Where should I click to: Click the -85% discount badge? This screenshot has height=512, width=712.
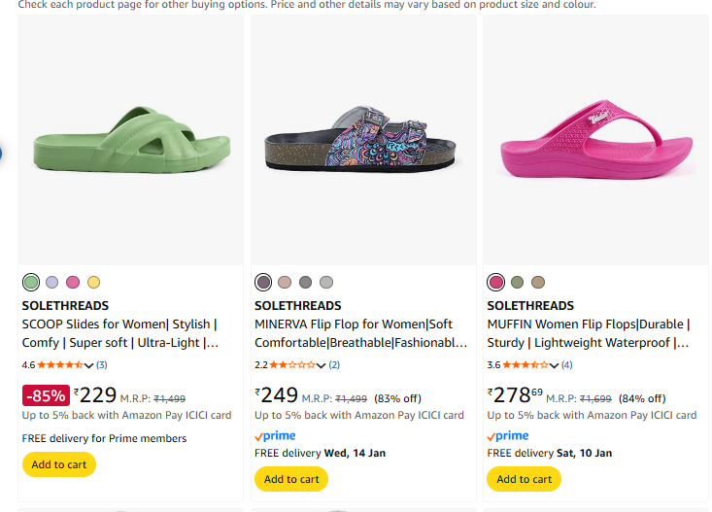coord(46,395)
